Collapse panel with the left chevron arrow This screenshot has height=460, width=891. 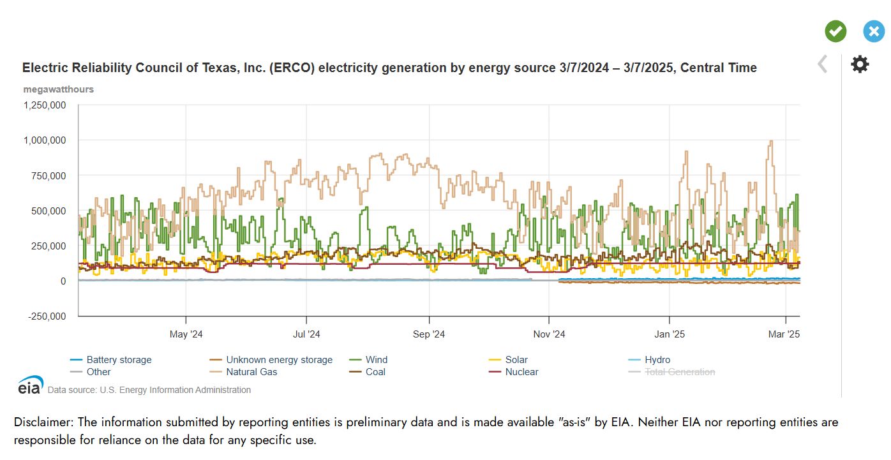point(823,64)
